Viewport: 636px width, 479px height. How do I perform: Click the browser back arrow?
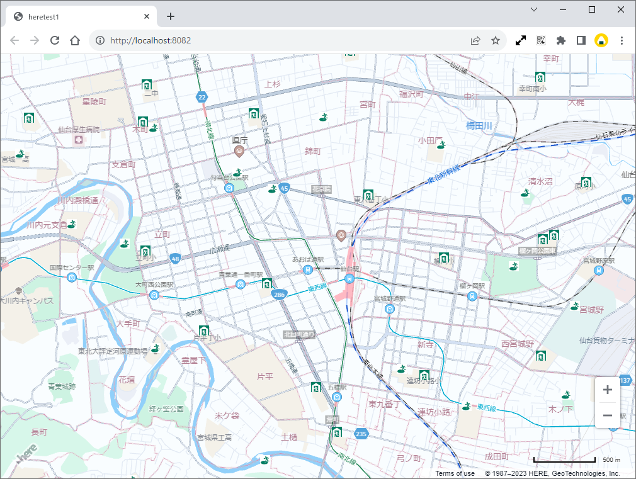[x=14, y=40]
